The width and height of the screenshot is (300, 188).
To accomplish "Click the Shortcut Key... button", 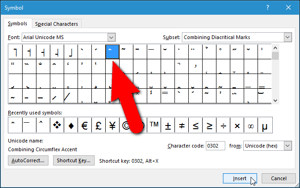I will (74, 160).
